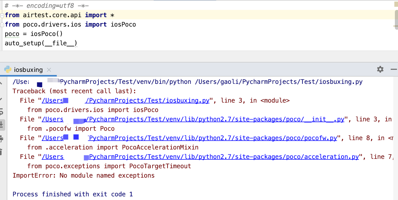Image resolution: width=398 pixels, height=200 pixels.
Task: Open the console settings gear icon
Action: (380, 70)
